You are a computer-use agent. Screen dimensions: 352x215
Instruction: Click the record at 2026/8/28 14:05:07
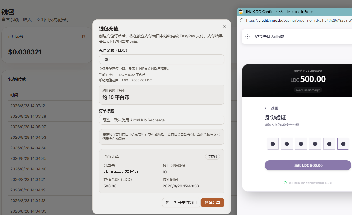[x=28, y=127]
